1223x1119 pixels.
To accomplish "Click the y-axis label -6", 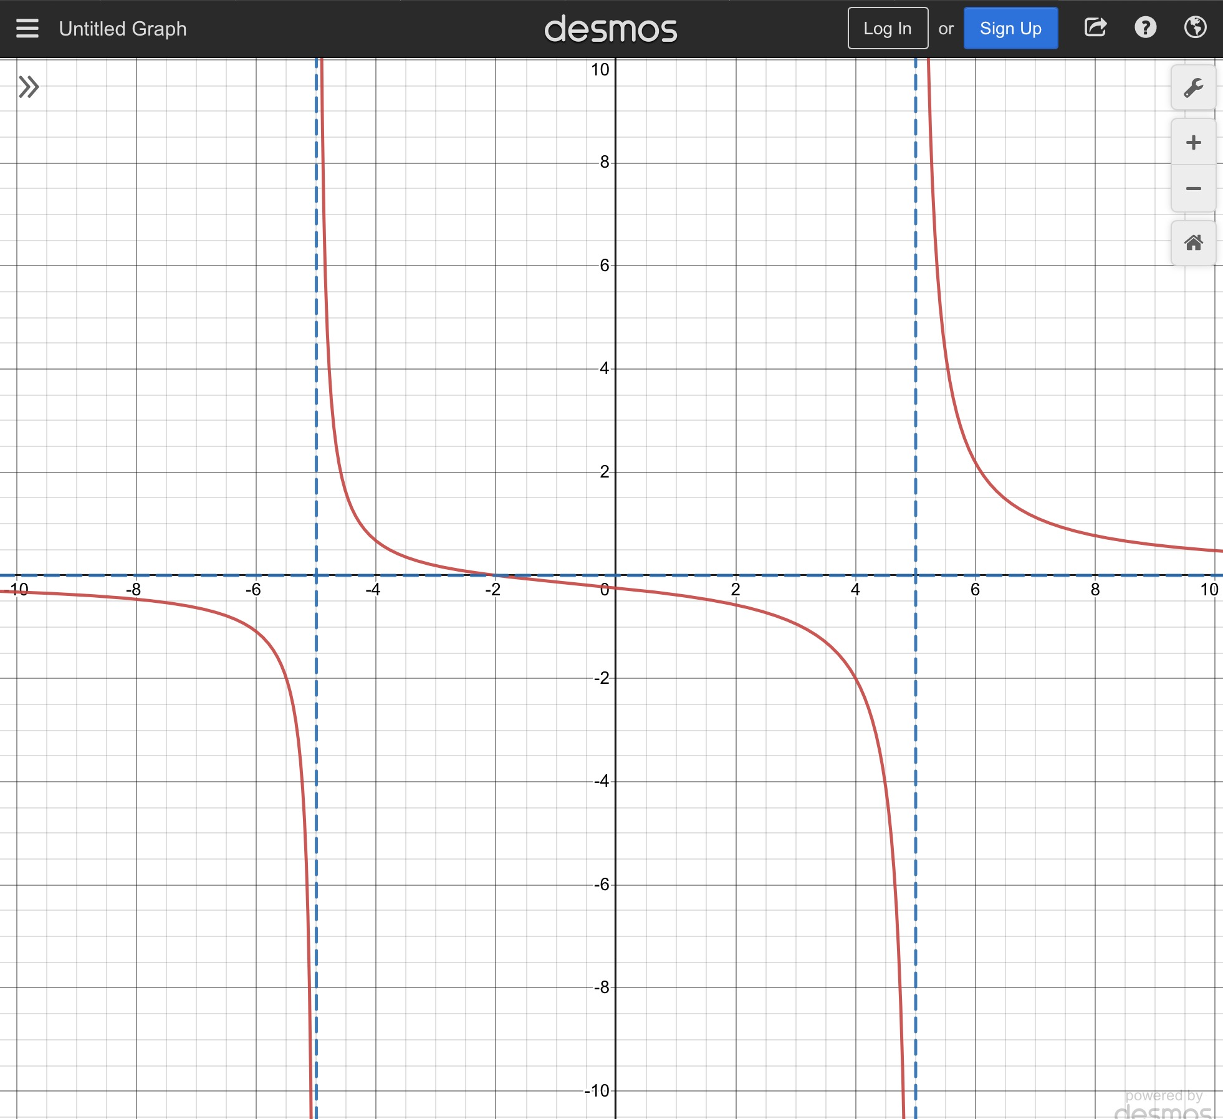I will pos(601,884).
